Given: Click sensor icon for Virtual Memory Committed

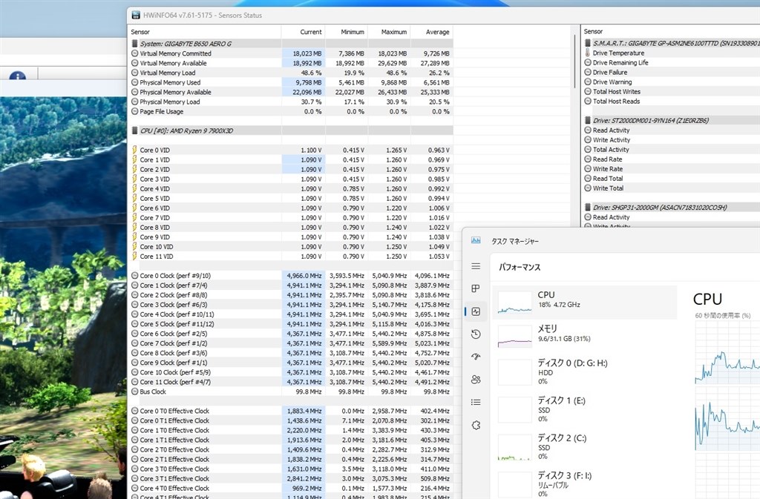Looking at the screenshot, I should coord(135,53).
